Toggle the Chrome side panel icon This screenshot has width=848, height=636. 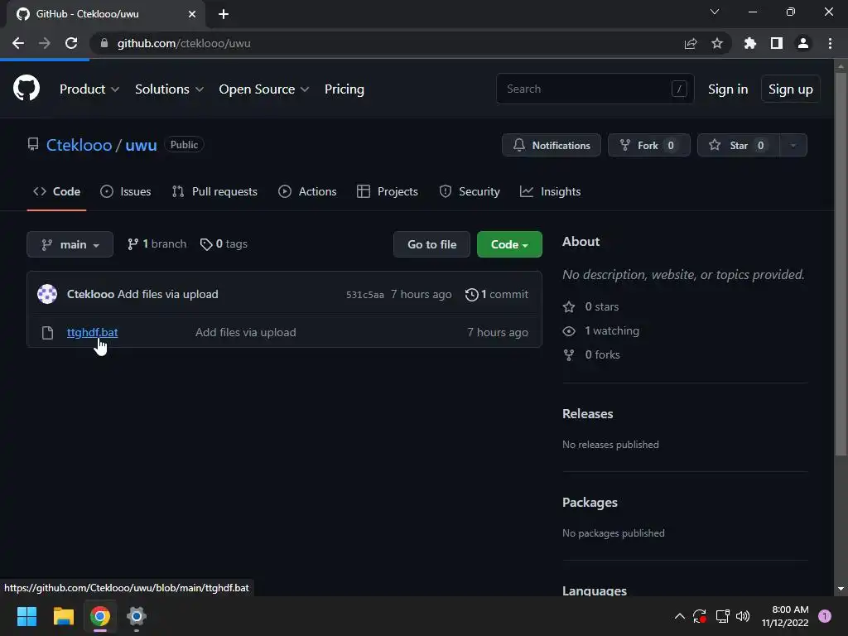coord(777,43)
